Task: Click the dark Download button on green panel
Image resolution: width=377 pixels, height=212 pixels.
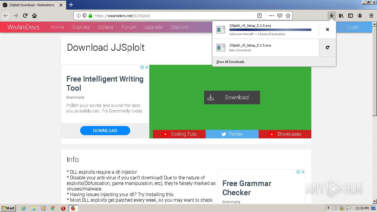Action: 232,97
